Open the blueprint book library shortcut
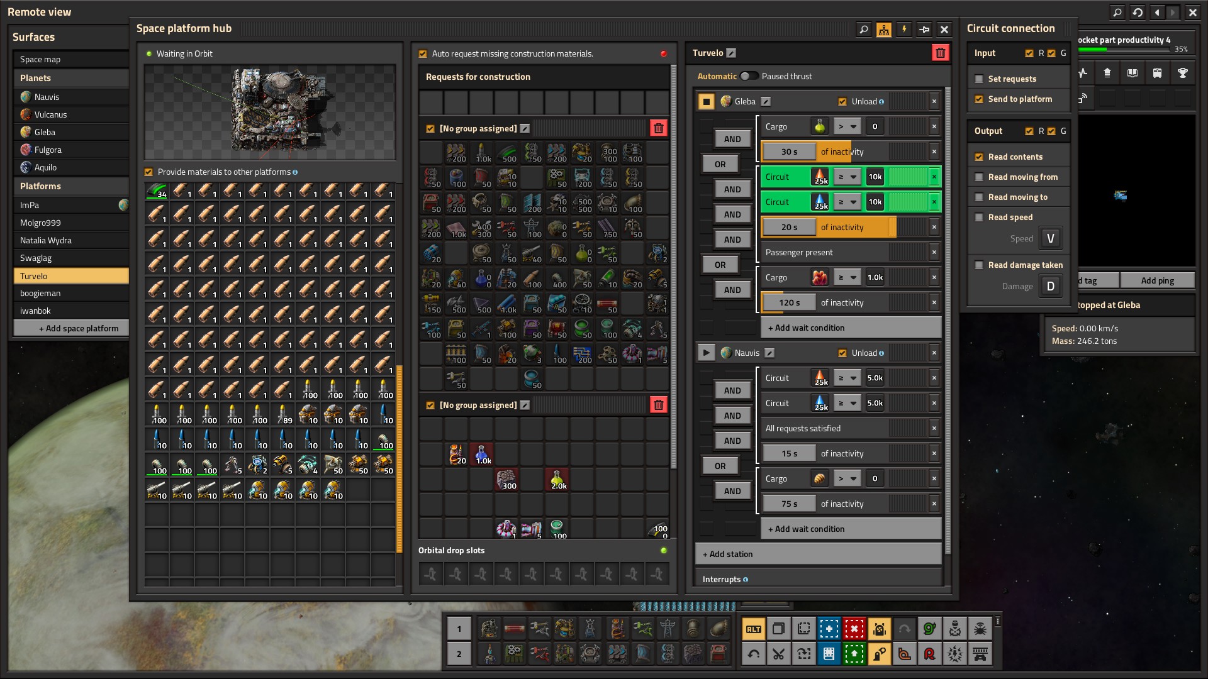This screenshot has width=1208, height=679. point(829,654)
